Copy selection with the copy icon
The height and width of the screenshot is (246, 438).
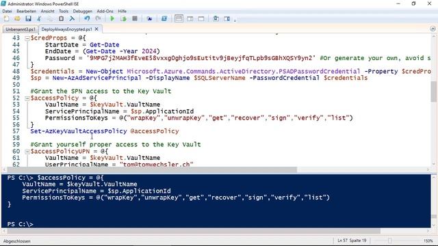click(x=50, y=18)
